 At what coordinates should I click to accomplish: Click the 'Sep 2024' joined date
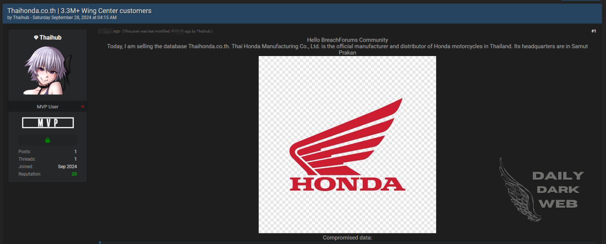[x=67, y=167]
